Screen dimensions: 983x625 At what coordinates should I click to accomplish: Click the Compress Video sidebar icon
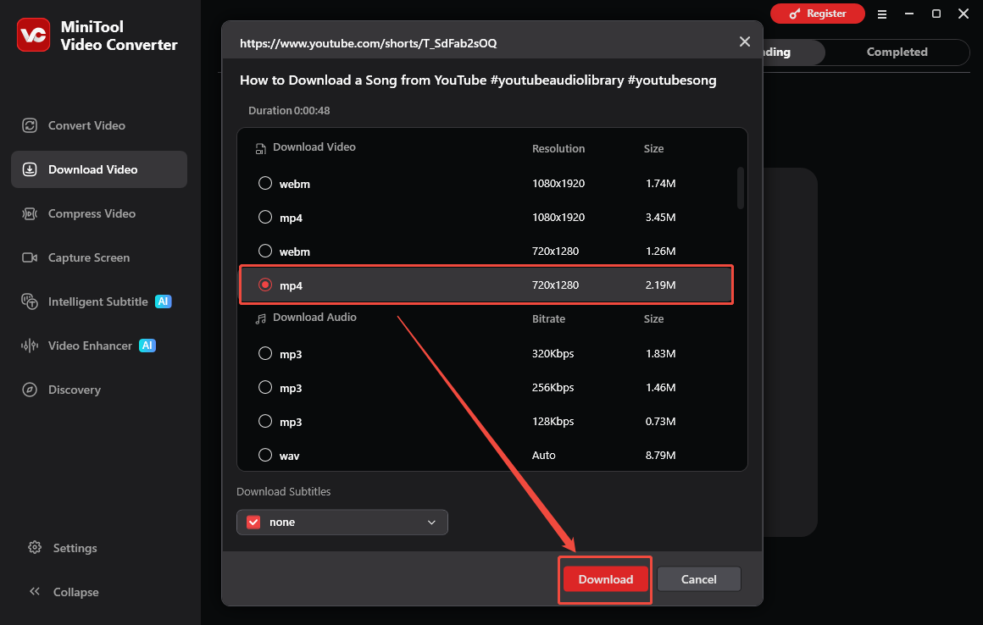tap(30, 213)
